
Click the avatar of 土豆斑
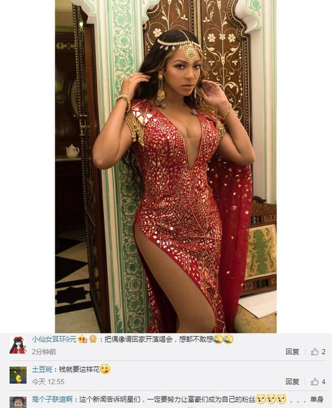[x=18, y=375]
